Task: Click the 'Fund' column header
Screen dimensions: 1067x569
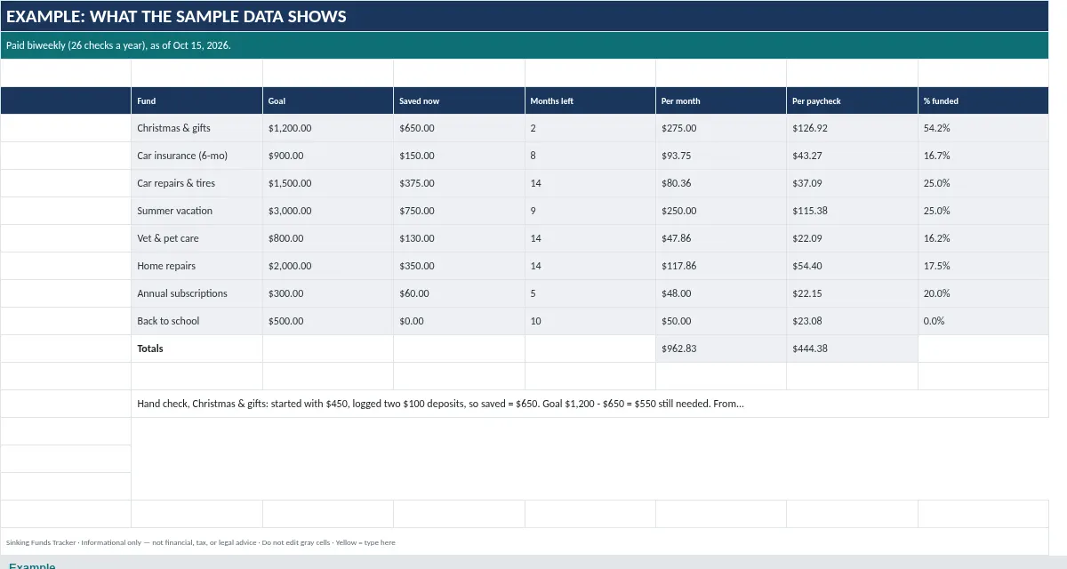Action: pos(197,100)
